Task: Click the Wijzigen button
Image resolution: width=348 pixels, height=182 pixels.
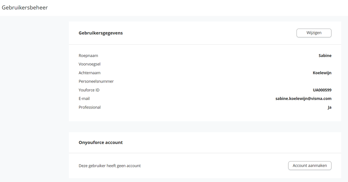Action: pyautogui.click(x=314, y=33)
